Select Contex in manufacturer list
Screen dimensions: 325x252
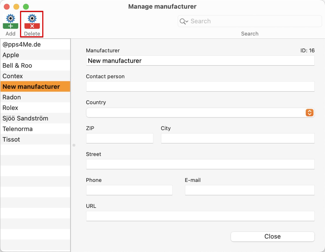tap(35, 76)
